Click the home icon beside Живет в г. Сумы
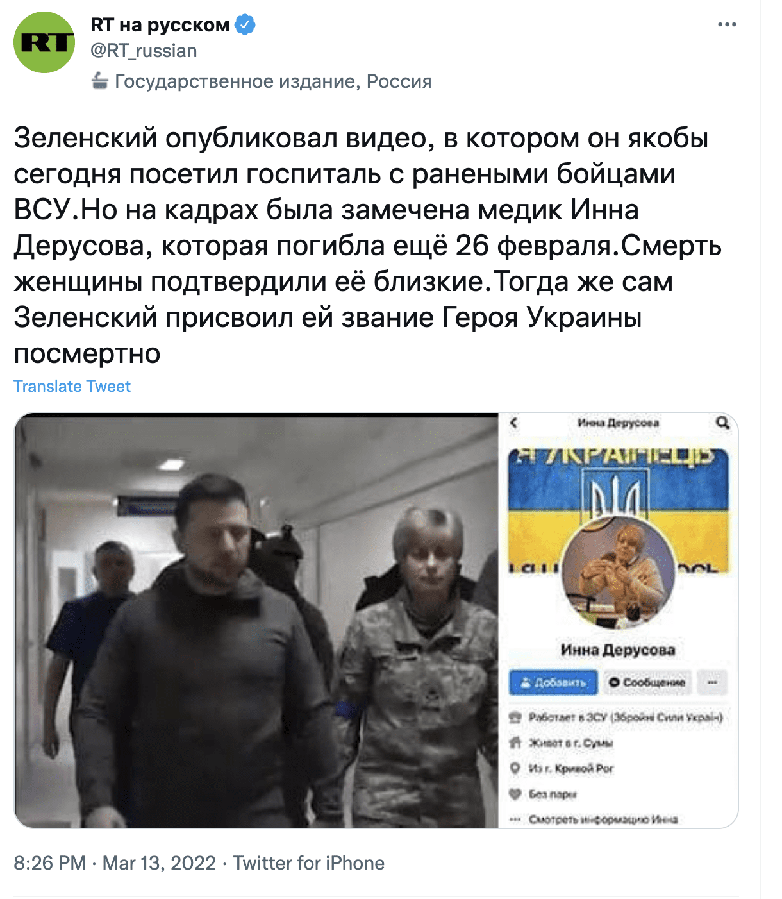This screenshot has width=782, height=899. (x=515, y=743)
